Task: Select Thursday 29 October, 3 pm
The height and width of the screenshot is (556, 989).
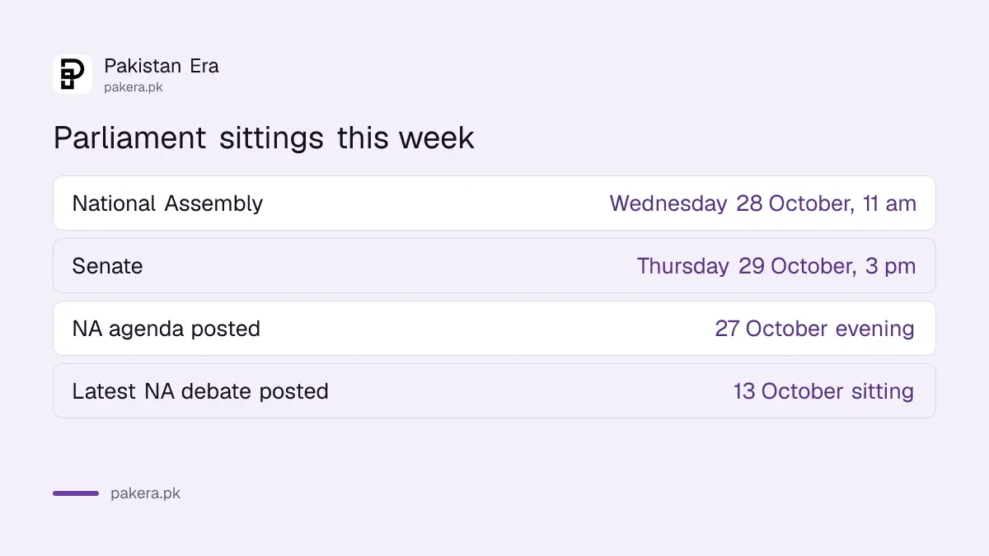Action: click(776, 266)
